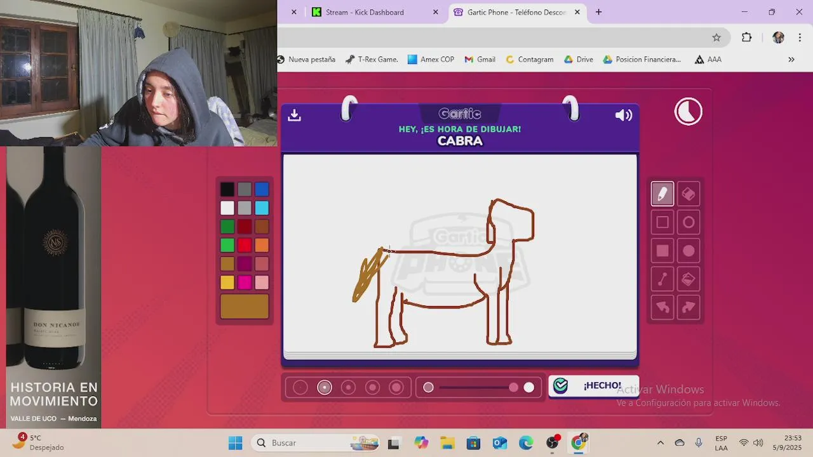Pick the bright green color swatch
The height and width of the screenshot is (457, 813).
pos(227,245)
